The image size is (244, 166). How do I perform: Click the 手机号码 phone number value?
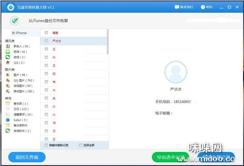182,102
